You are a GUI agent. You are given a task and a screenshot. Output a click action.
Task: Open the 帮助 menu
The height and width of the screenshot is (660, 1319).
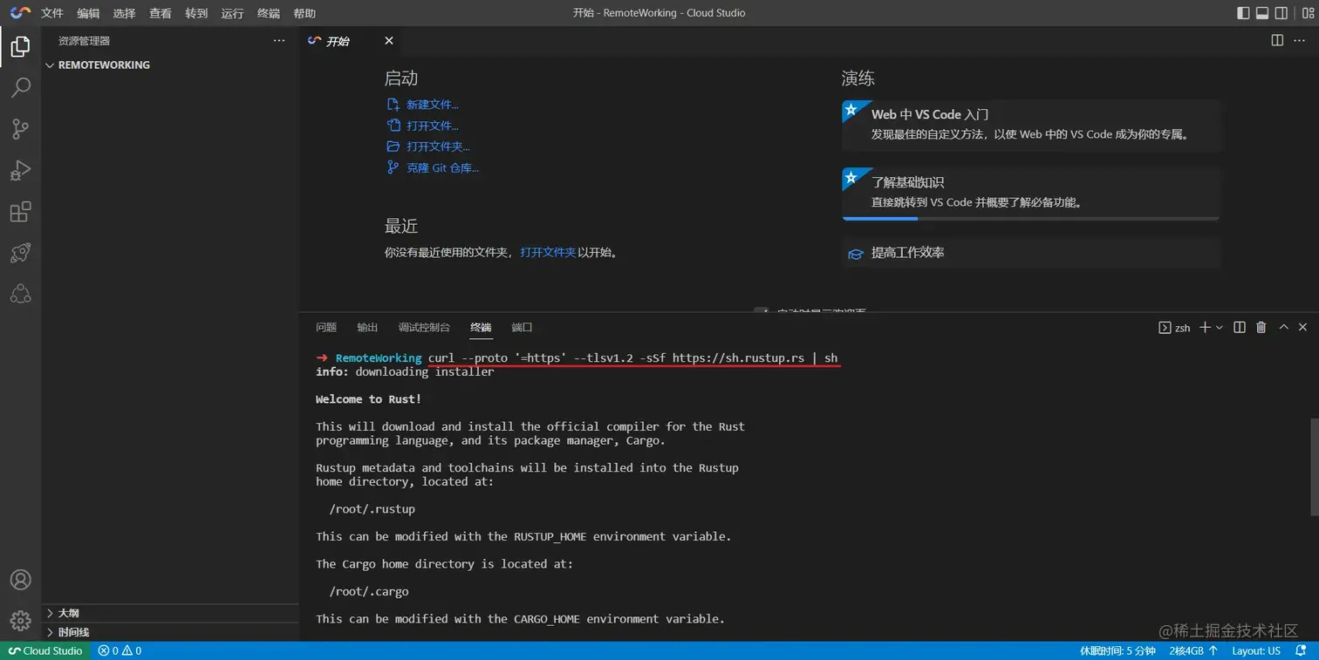304,13
